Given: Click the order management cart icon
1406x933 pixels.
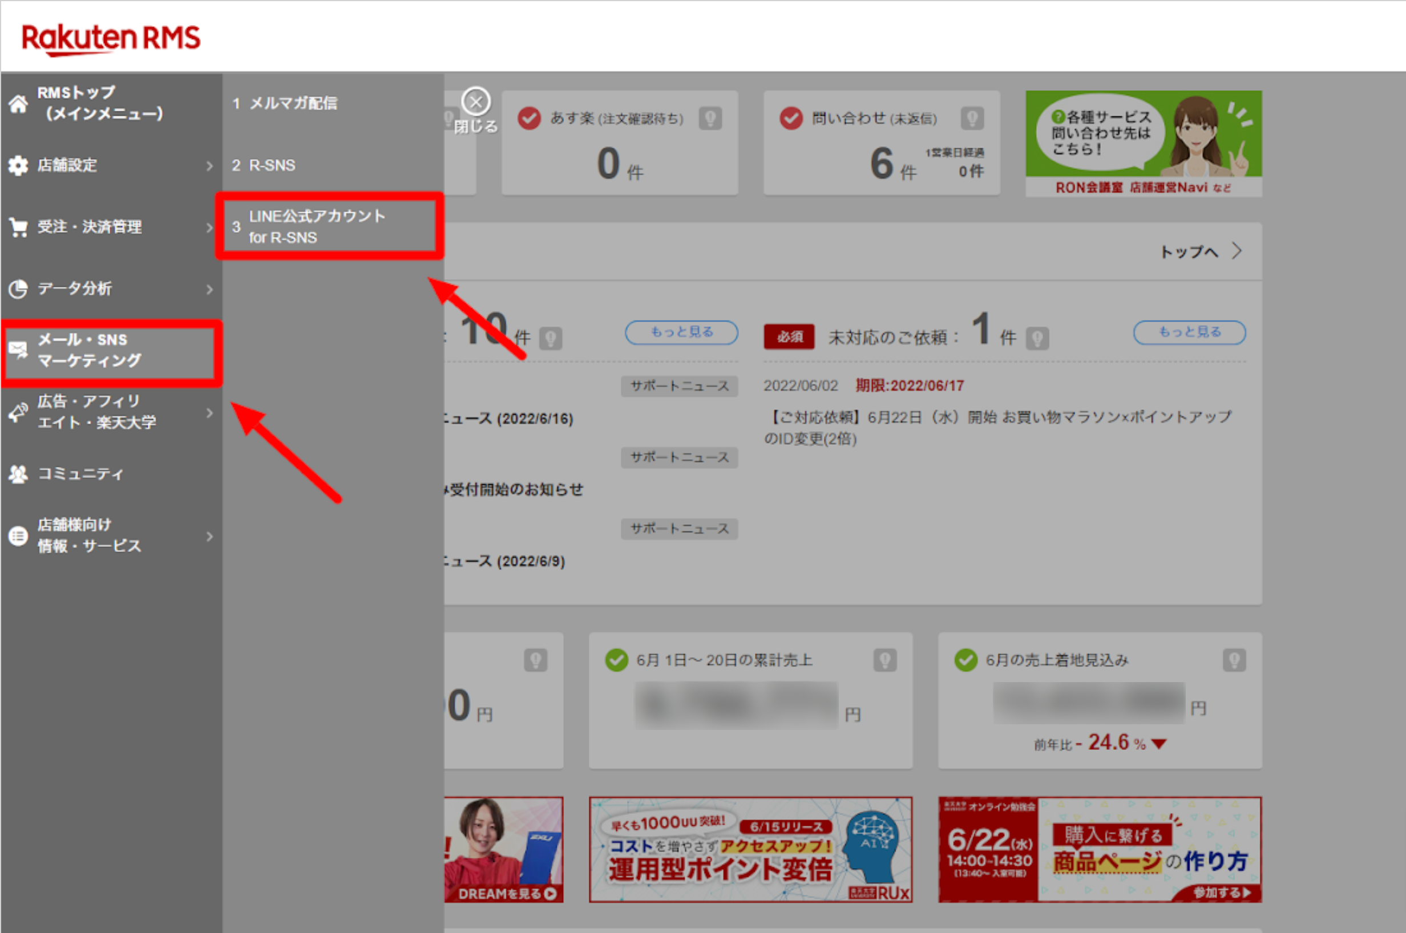Looking at the screenshot, I should (18, 228).
